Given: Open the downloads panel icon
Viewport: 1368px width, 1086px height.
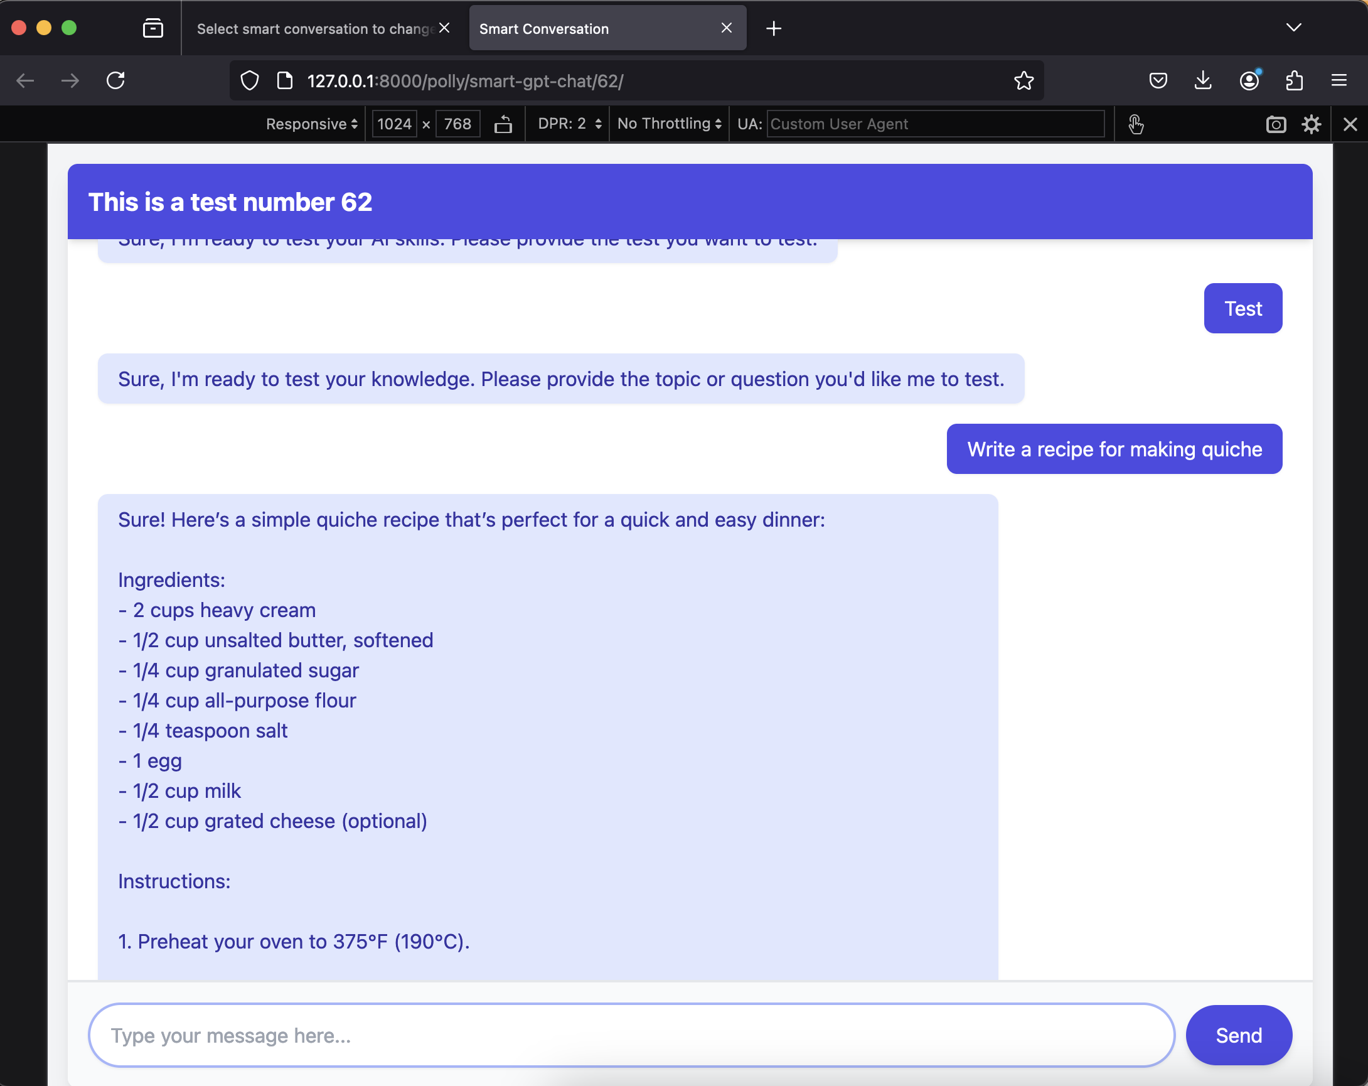Looking at the screenshot, I should point(1203,80).
